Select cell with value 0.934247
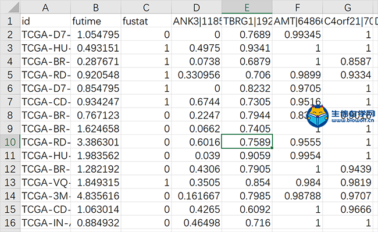The height and width of the screenshot is (232, 378). [x=96, y=101]
